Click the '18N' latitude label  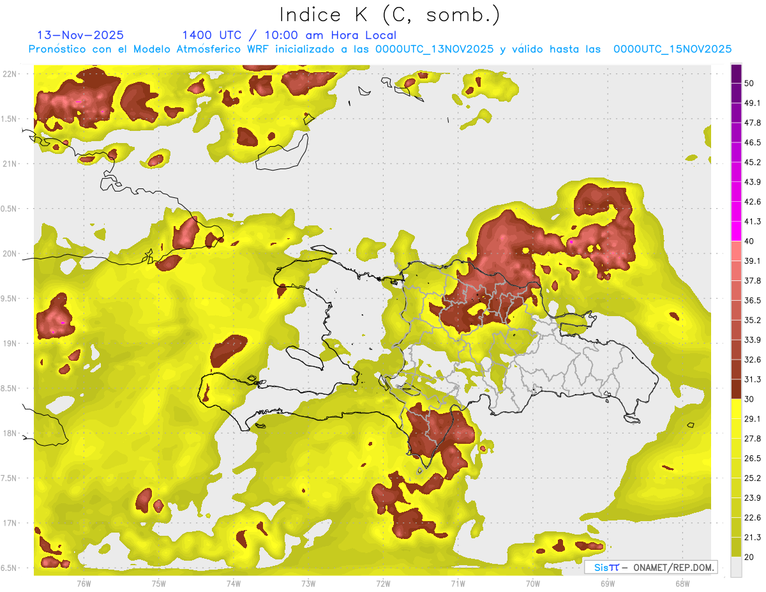point(10,433)
